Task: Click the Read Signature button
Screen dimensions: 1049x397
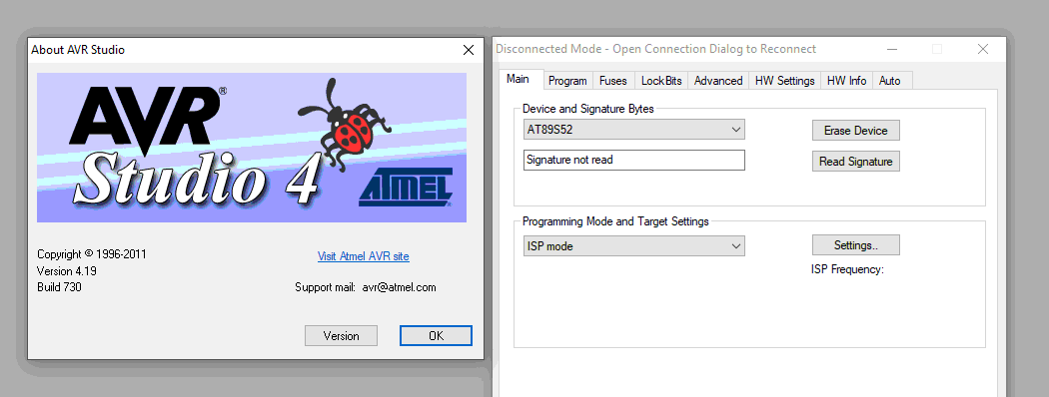Action: pos(855,161)
